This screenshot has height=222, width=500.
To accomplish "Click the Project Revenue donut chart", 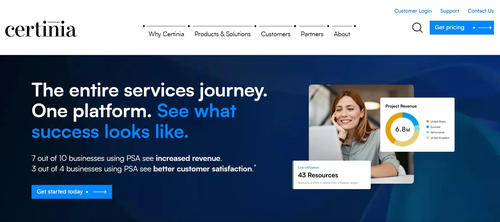I will pyautogui.click(x=402, y=129).
